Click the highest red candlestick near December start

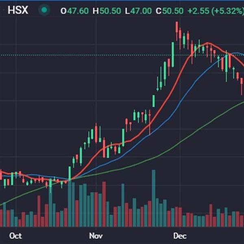point(177,31)
